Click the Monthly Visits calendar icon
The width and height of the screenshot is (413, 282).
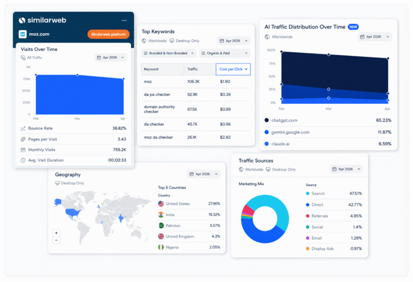(x=23, y=150)
